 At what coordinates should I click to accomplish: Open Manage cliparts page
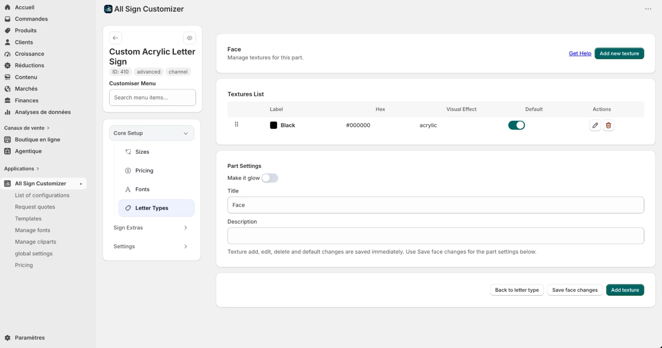click(36, 242)
